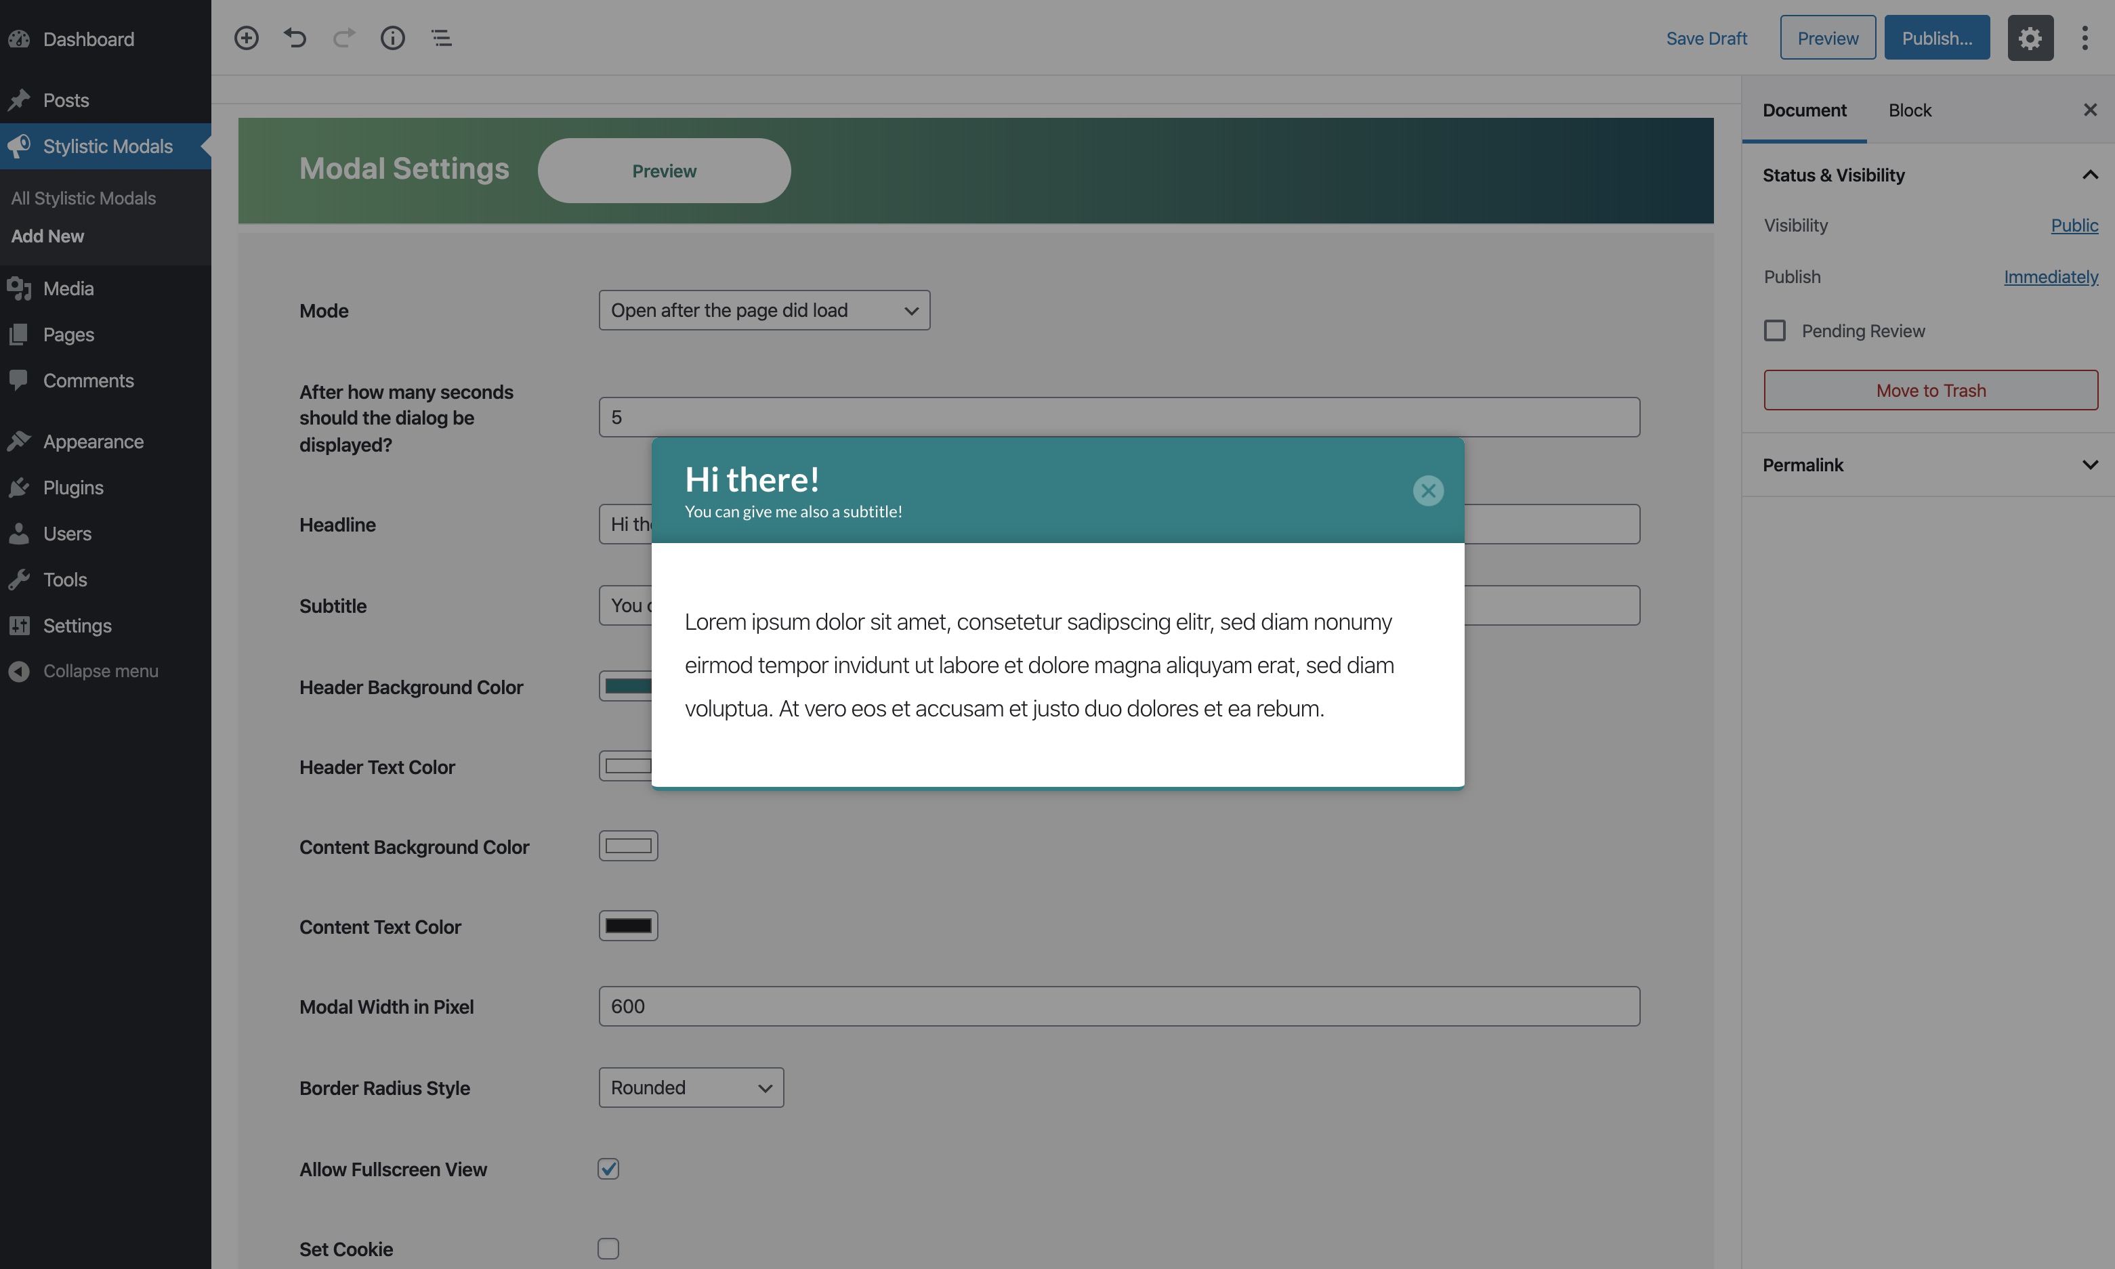Open block navigation list icon
The image size is (2115, 1269).
click(441, 38)
